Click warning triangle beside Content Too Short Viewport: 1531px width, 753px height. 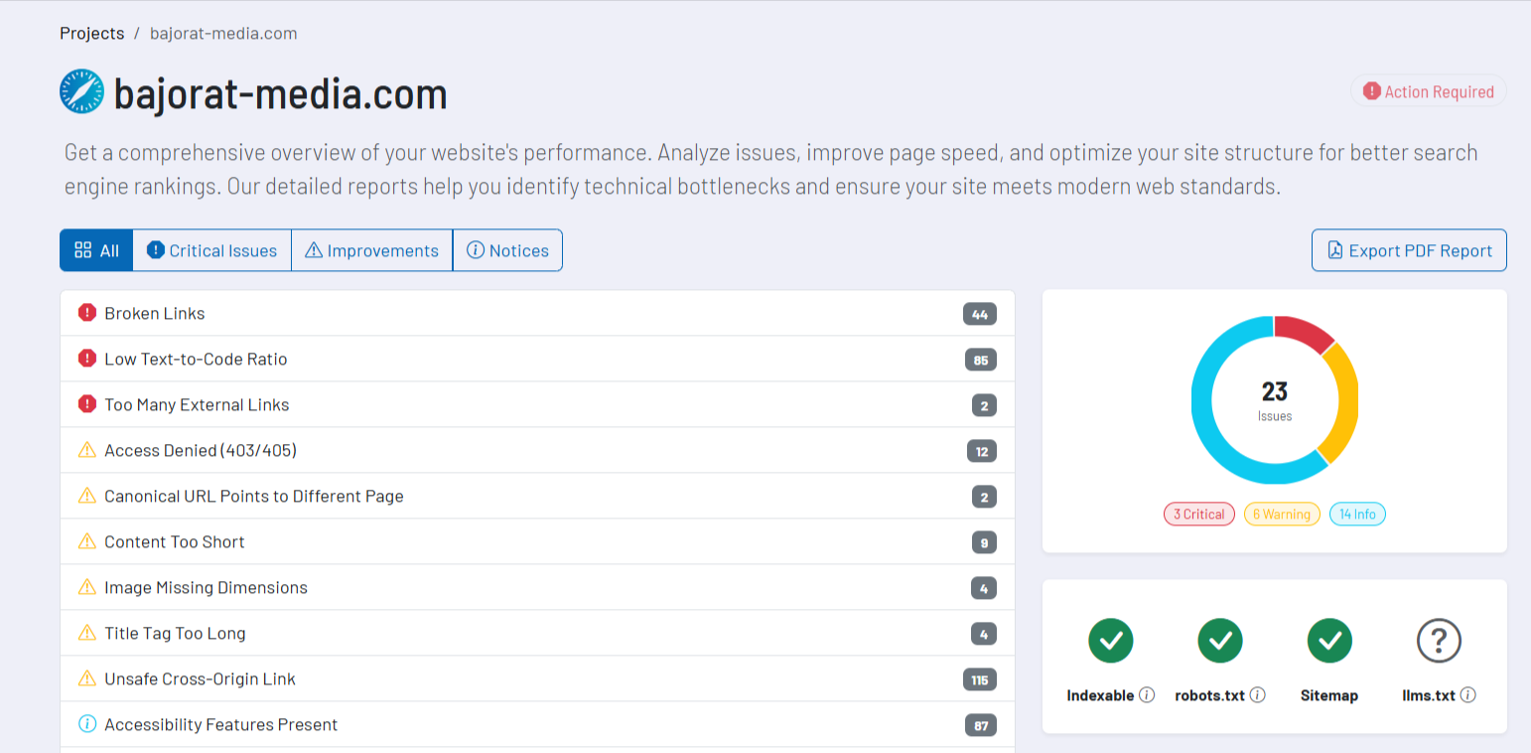coord(87,541)
